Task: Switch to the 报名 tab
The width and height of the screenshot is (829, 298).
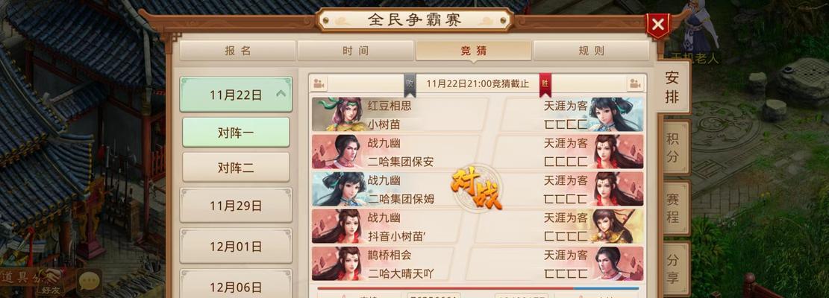Action: [237, 51]
